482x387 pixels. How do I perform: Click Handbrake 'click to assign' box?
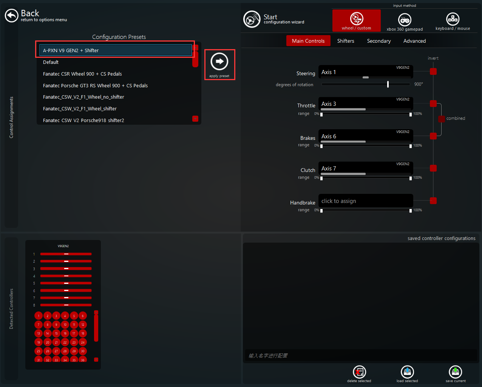pyautogui.click(x=366, y=201)
